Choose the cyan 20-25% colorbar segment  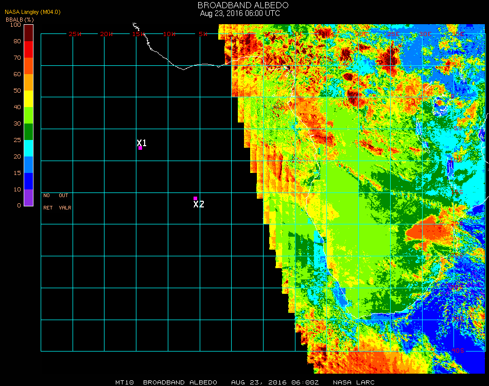(x=28, y=148)
